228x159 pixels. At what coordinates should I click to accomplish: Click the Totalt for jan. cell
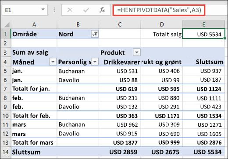point(34,89)
